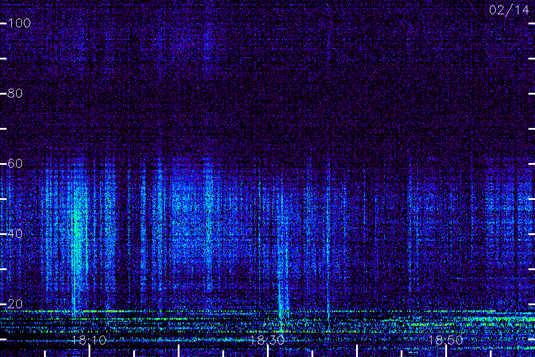The image size is (535, 357).
Task: Click the 40 frequency axis label
Action: [x=15, y=234]
